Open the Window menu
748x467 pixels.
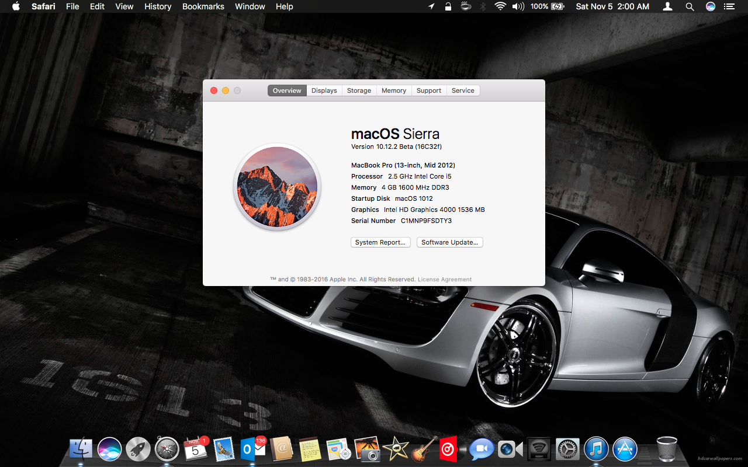[250, 6]
